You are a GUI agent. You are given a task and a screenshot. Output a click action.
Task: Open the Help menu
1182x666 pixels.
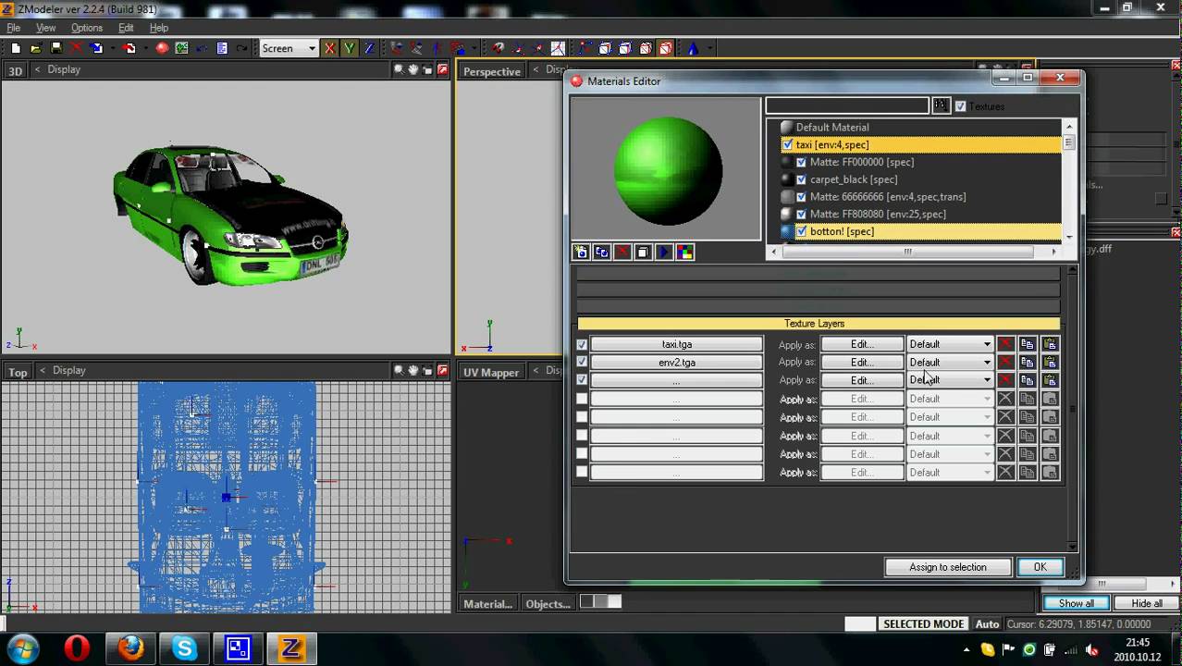point(159,28)
